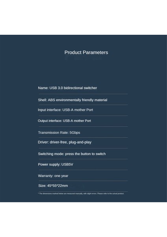Screen dimensions: 167x237
Task: Click the Transmission Rate: 5Gbps text
Action: [59, 133]
